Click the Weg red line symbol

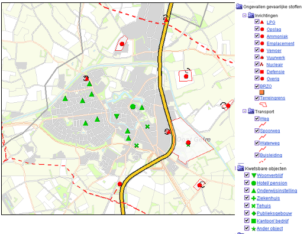point(263,125)
